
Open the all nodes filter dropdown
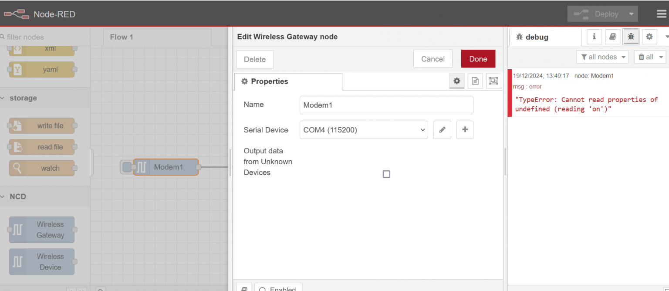(x=602, y=57)
